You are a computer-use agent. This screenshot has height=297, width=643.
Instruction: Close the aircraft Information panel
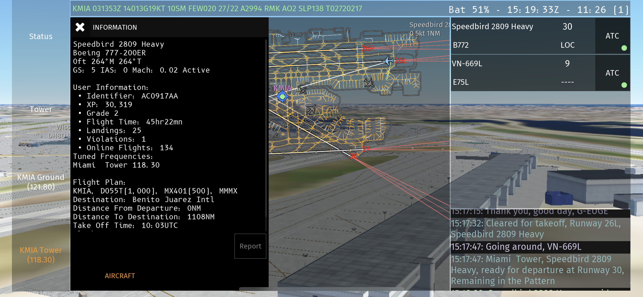(80, 27)
